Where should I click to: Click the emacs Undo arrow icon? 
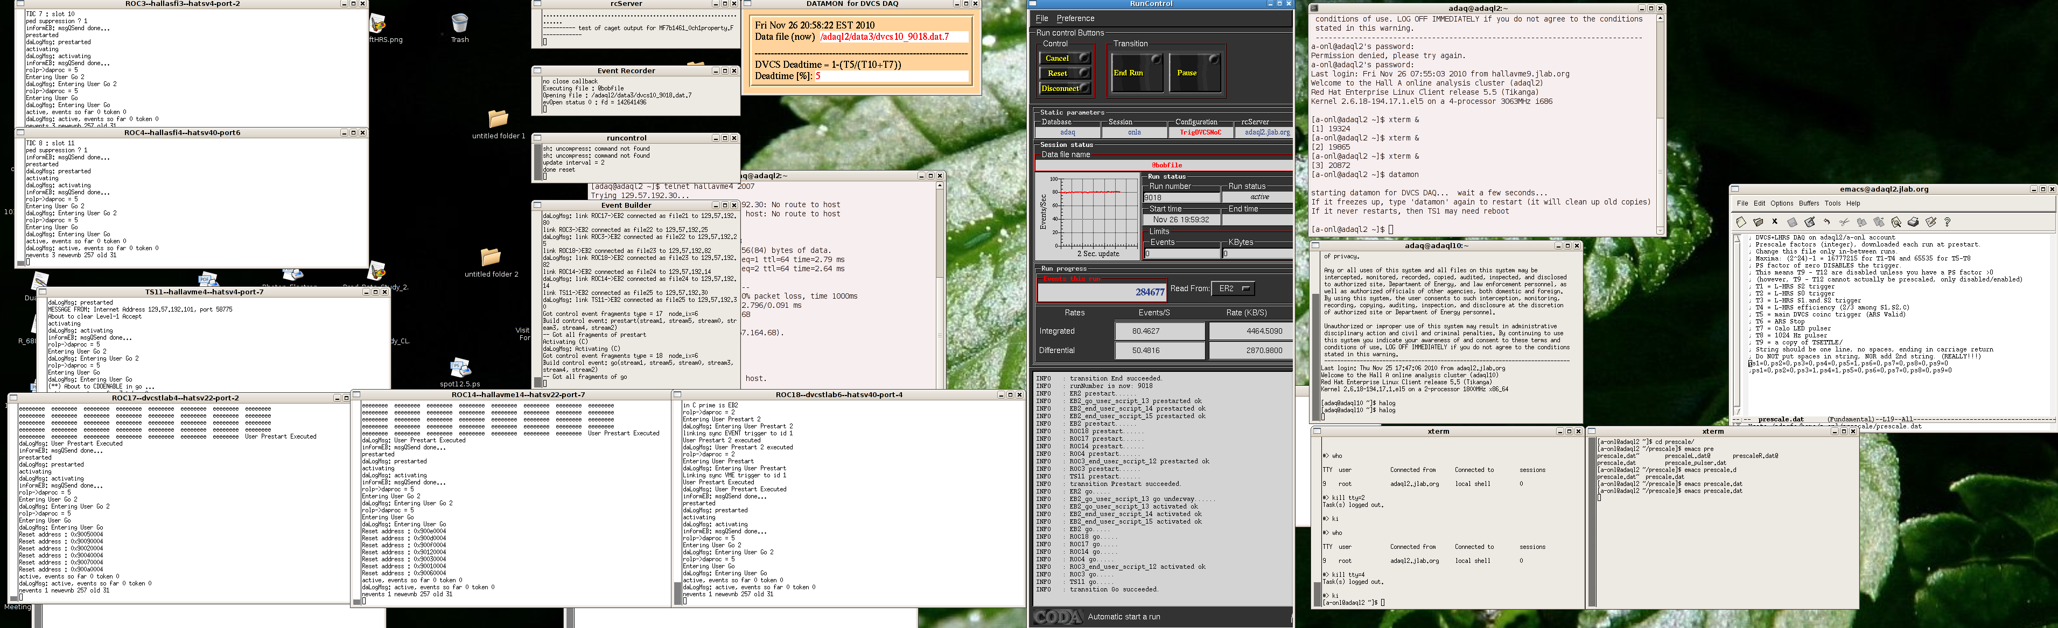click(1826, 222)
